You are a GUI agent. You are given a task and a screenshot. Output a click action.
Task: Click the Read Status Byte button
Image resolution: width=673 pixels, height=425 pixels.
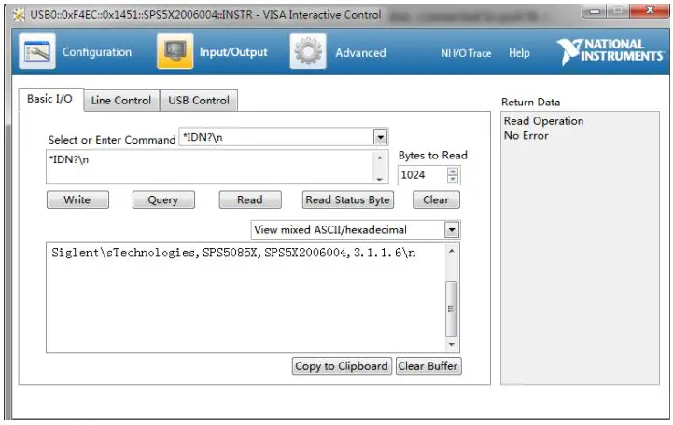tap(347, 199)
